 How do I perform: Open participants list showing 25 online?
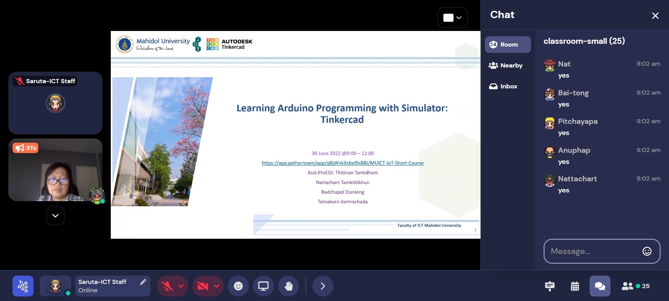pos(636,286)
